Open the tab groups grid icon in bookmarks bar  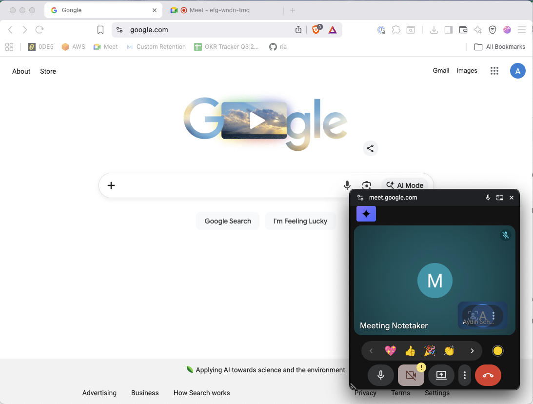(x=9, y=47)
